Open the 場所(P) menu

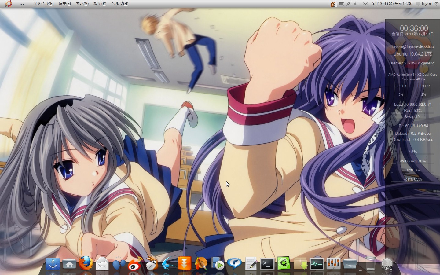pyautogui.click(x=100, y=4)
